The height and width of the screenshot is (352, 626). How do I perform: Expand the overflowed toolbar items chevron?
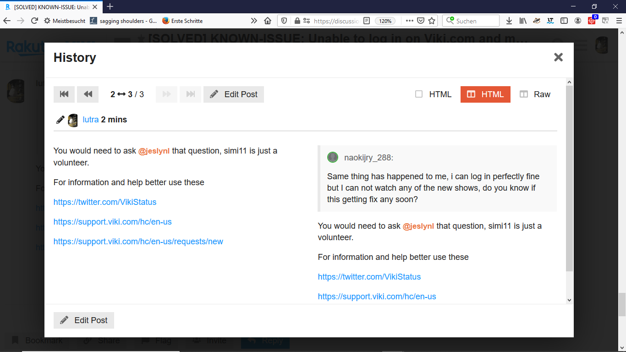pyautogui.click(x=253, y=21)
